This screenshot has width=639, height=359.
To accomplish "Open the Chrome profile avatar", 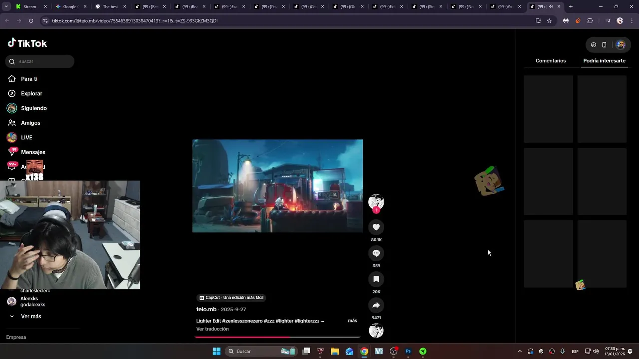I will tap(620, 21).
